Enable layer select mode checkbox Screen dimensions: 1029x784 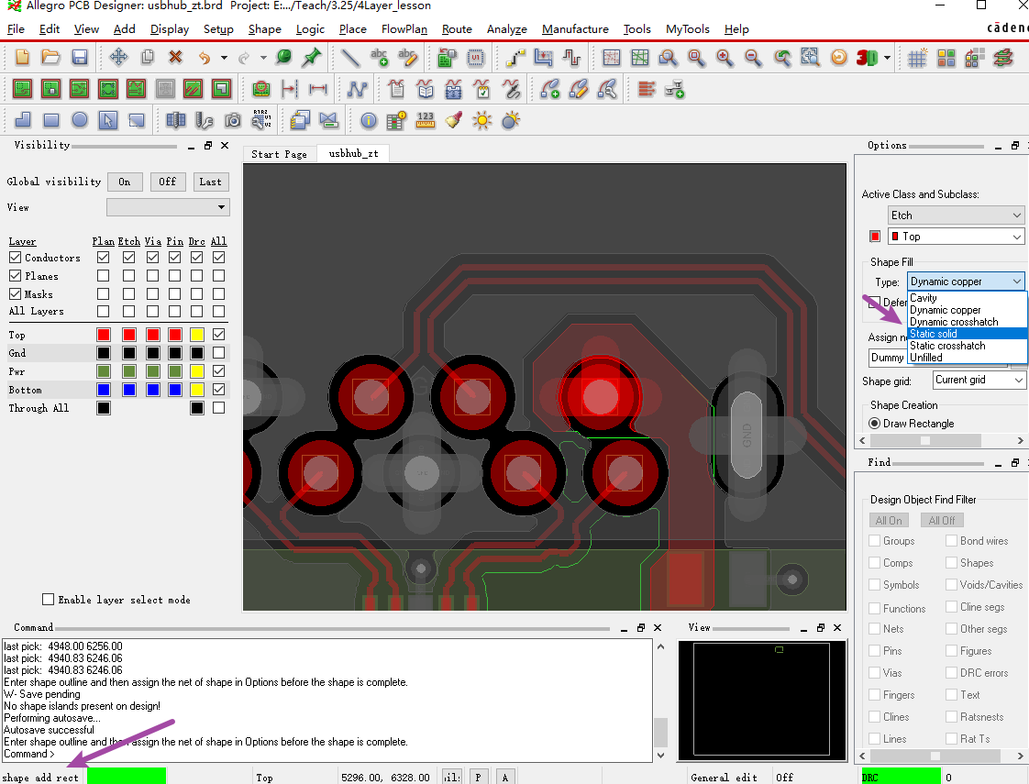click(x=48, y=599)
